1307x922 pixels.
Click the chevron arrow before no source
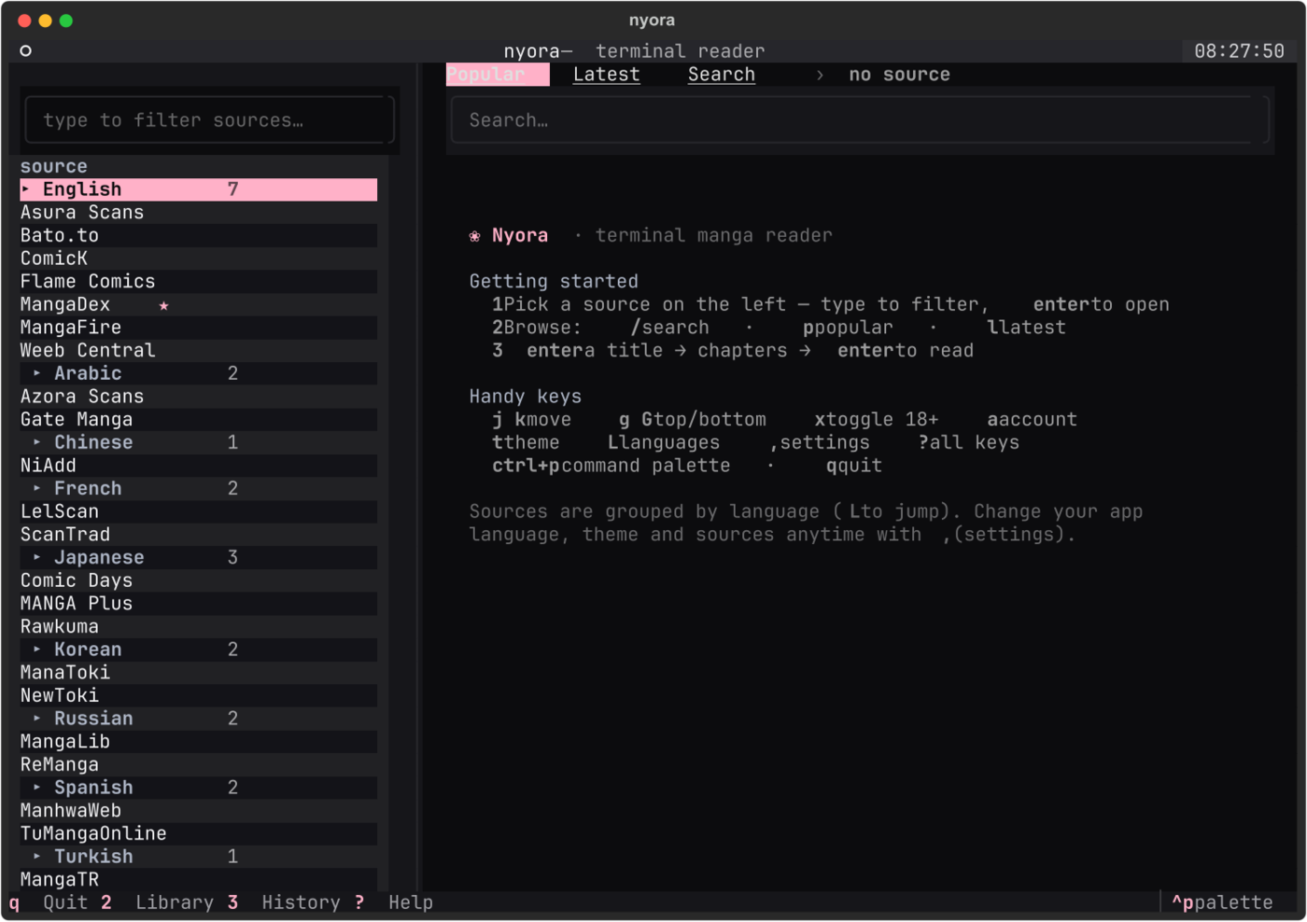pyautogui.click(x=820, y=75)
